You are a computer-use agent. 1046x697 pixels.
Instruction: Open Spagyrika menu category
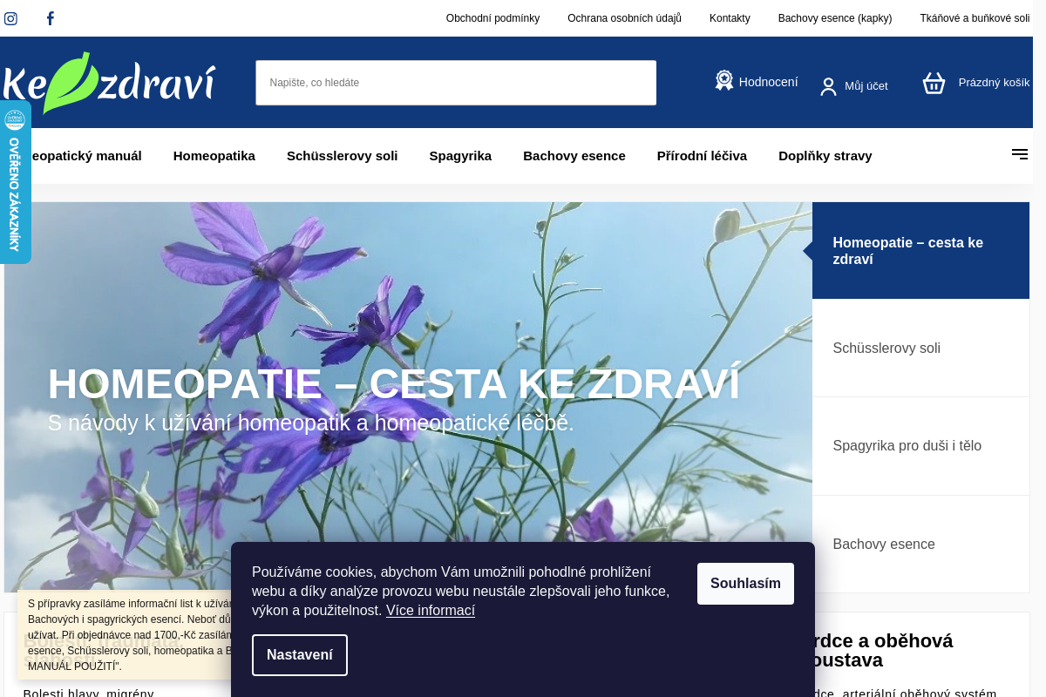(x=460, y=156)
